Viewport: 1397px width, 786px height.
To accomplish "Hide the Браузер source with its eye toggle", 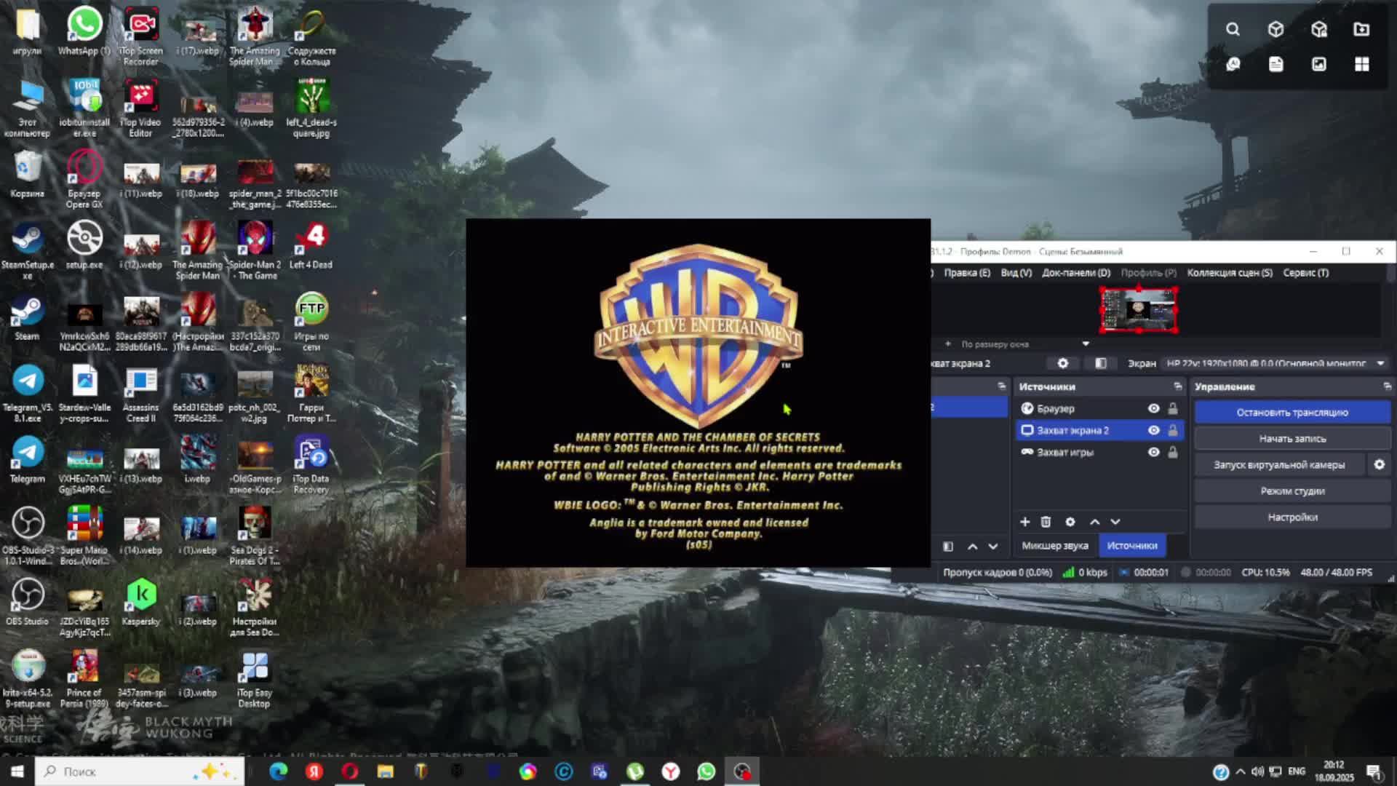I will point(1153,408).
